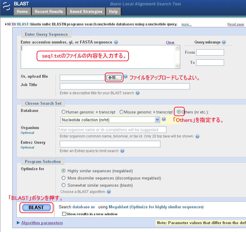This screenshot has width=246, height=232.
Task: Choose More dissimilar sequences (discontiguous megablast)
Action: pos(64,178)
